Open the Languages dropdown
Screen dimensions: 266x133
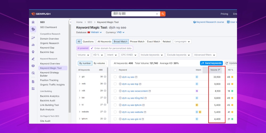[x=182, y=41]
